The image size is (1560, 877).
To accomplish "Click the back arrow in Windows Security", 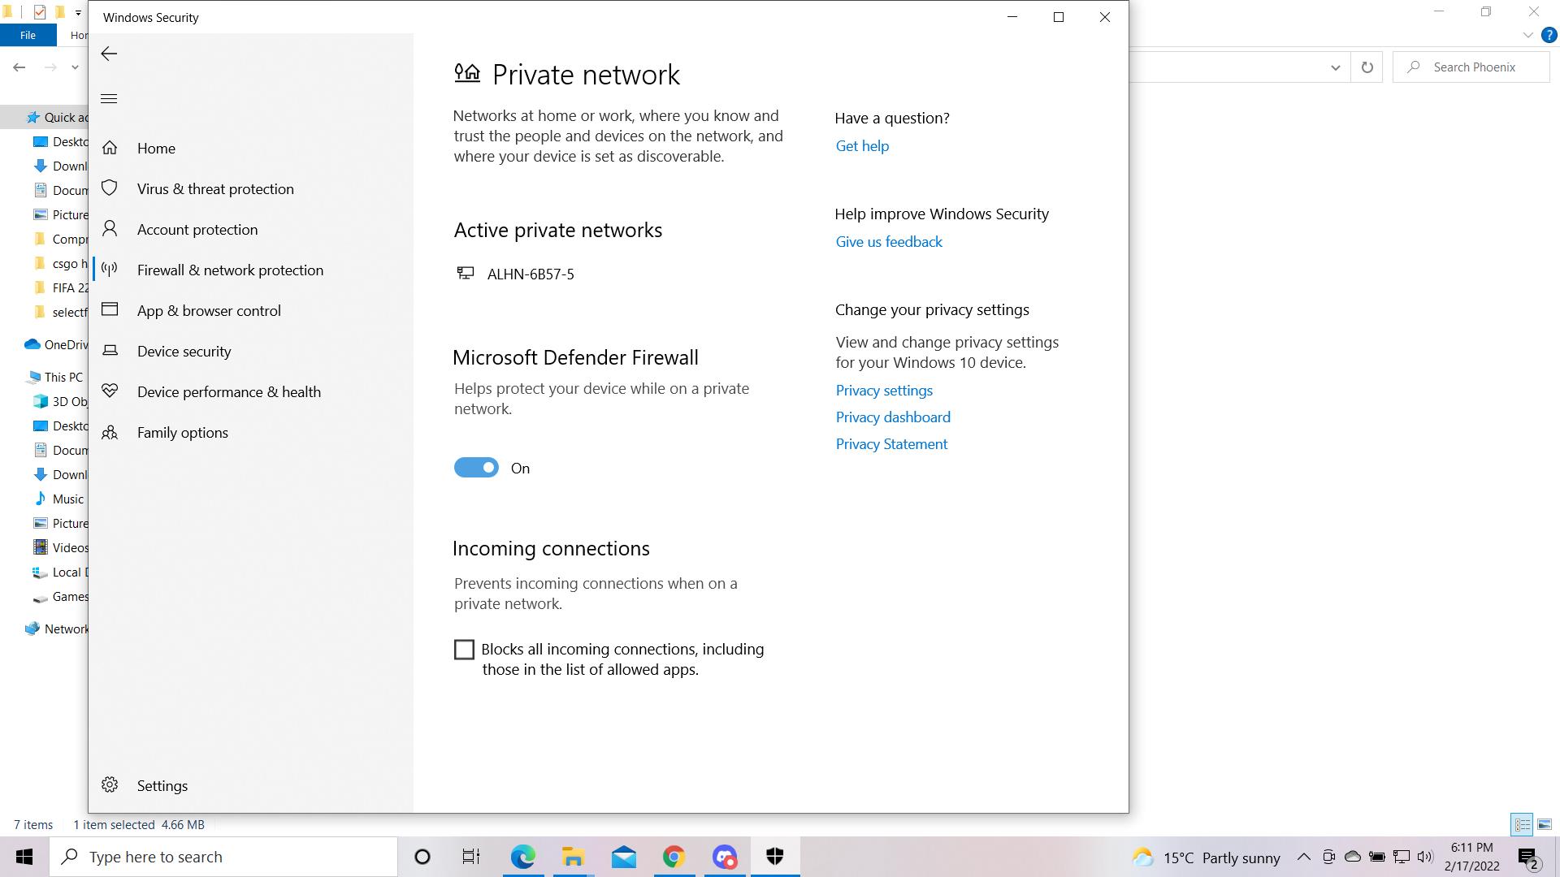I will click(109, 54).
